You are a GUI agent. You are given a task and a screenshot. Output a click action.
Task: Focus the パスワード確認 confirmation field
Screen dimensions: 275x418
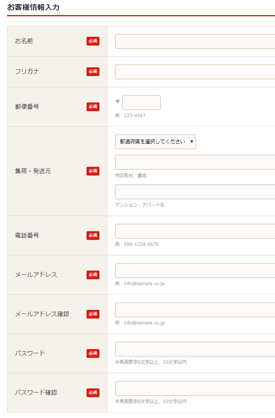195,388
